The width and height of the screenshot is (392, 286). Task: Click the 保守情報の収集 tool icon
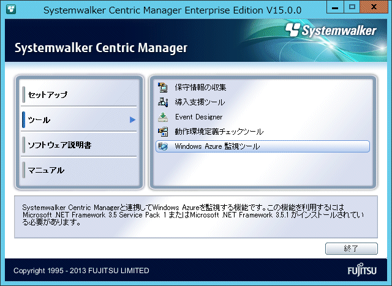coord(163,87)
